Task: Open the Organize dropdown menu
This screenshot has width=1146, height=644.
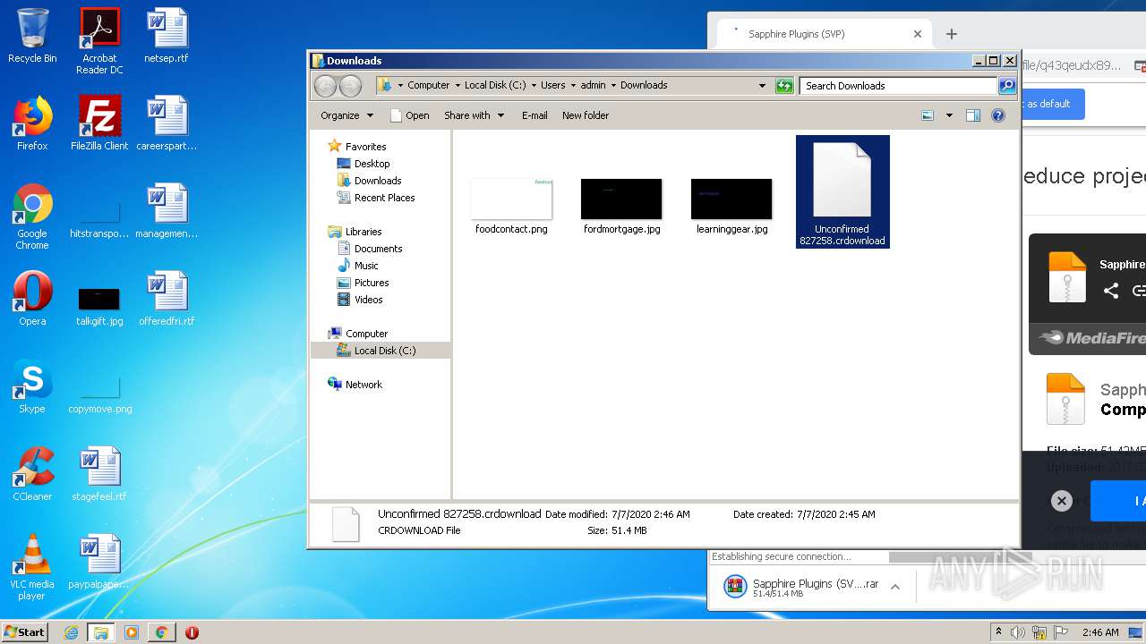Action: (x=346, y=115)
